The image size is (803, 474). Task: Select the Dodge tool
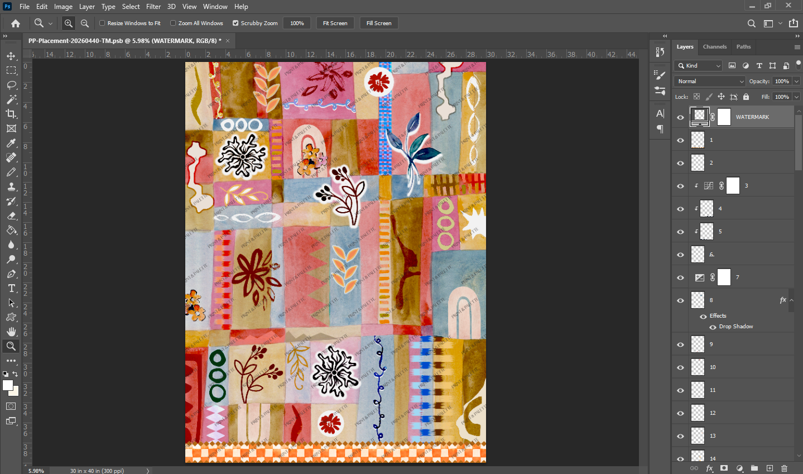point(11,259)
